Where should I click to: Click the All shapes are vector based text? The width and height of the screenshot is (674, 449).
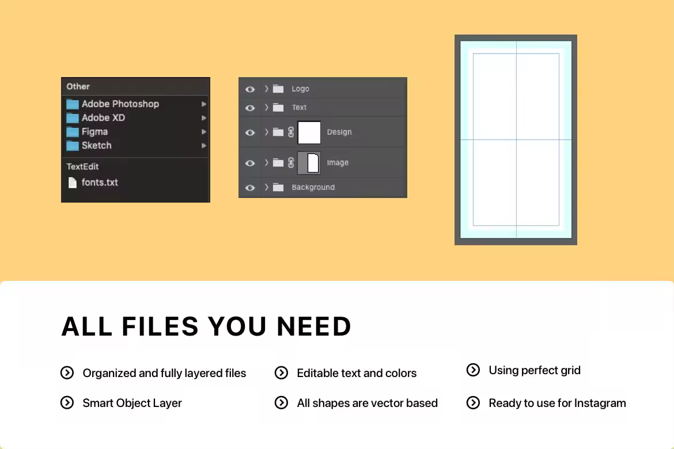click(x=368, y=403)
